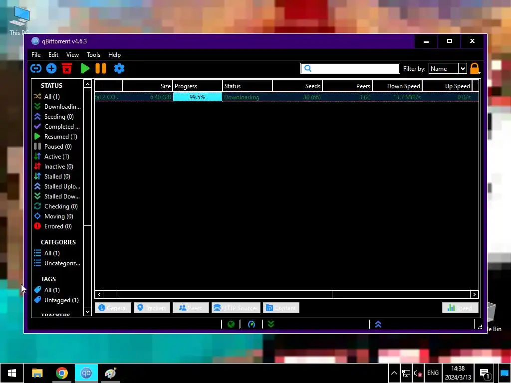Open Options with the blue gear icon
Image resolution: width=511 pixels, height=383 pixels.
pyautogui.click(x=119, y=68)
